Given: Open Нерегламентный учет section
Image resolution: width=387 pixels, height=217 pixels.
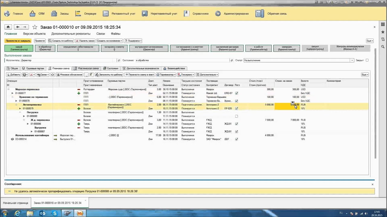Looking at the screenshot, I should 159,14.
